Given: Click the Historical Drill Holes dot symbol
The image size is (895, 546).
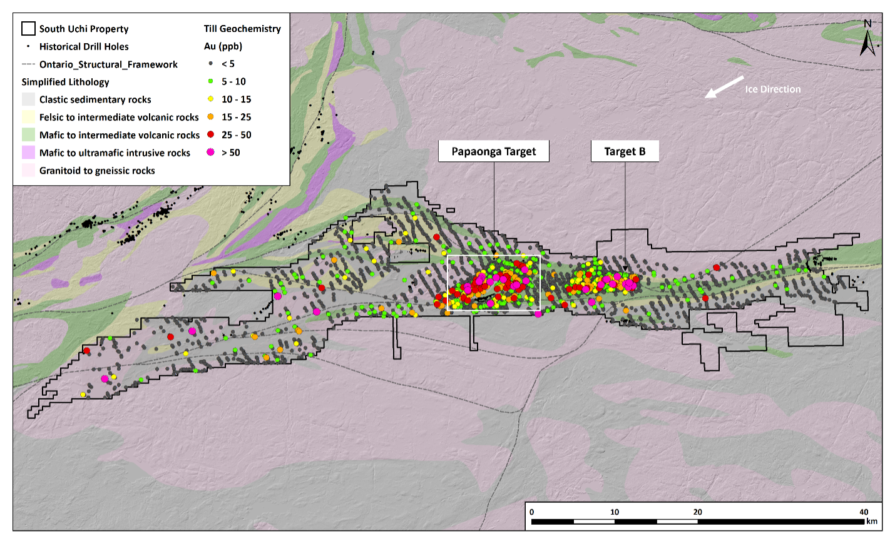Looking at the screenshot, I should click(28, 46).
